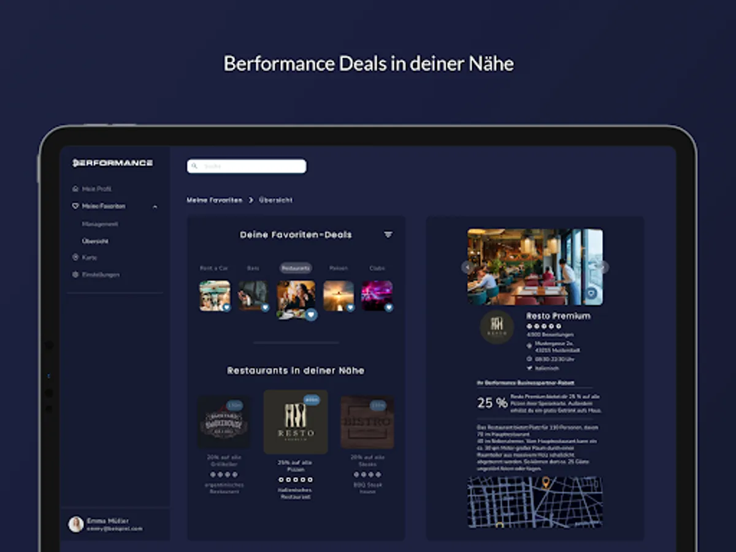
Task: Select the Rent a Car category tab
Action: click(x=214, y=268)
